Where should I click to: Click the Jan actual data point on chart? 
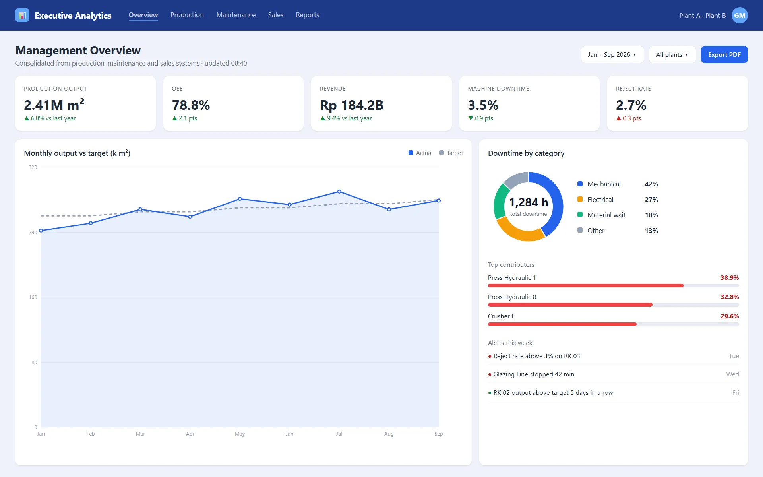coord(41,231)
